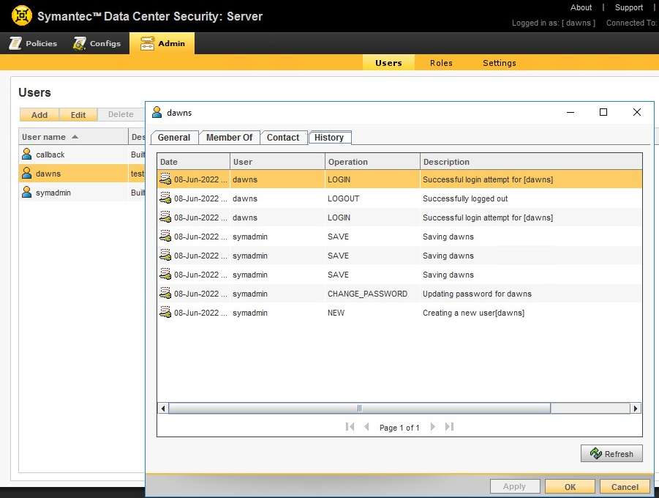Click the audit icon on second LOGIN row
The image size is (659, 498).
(165, 218)
